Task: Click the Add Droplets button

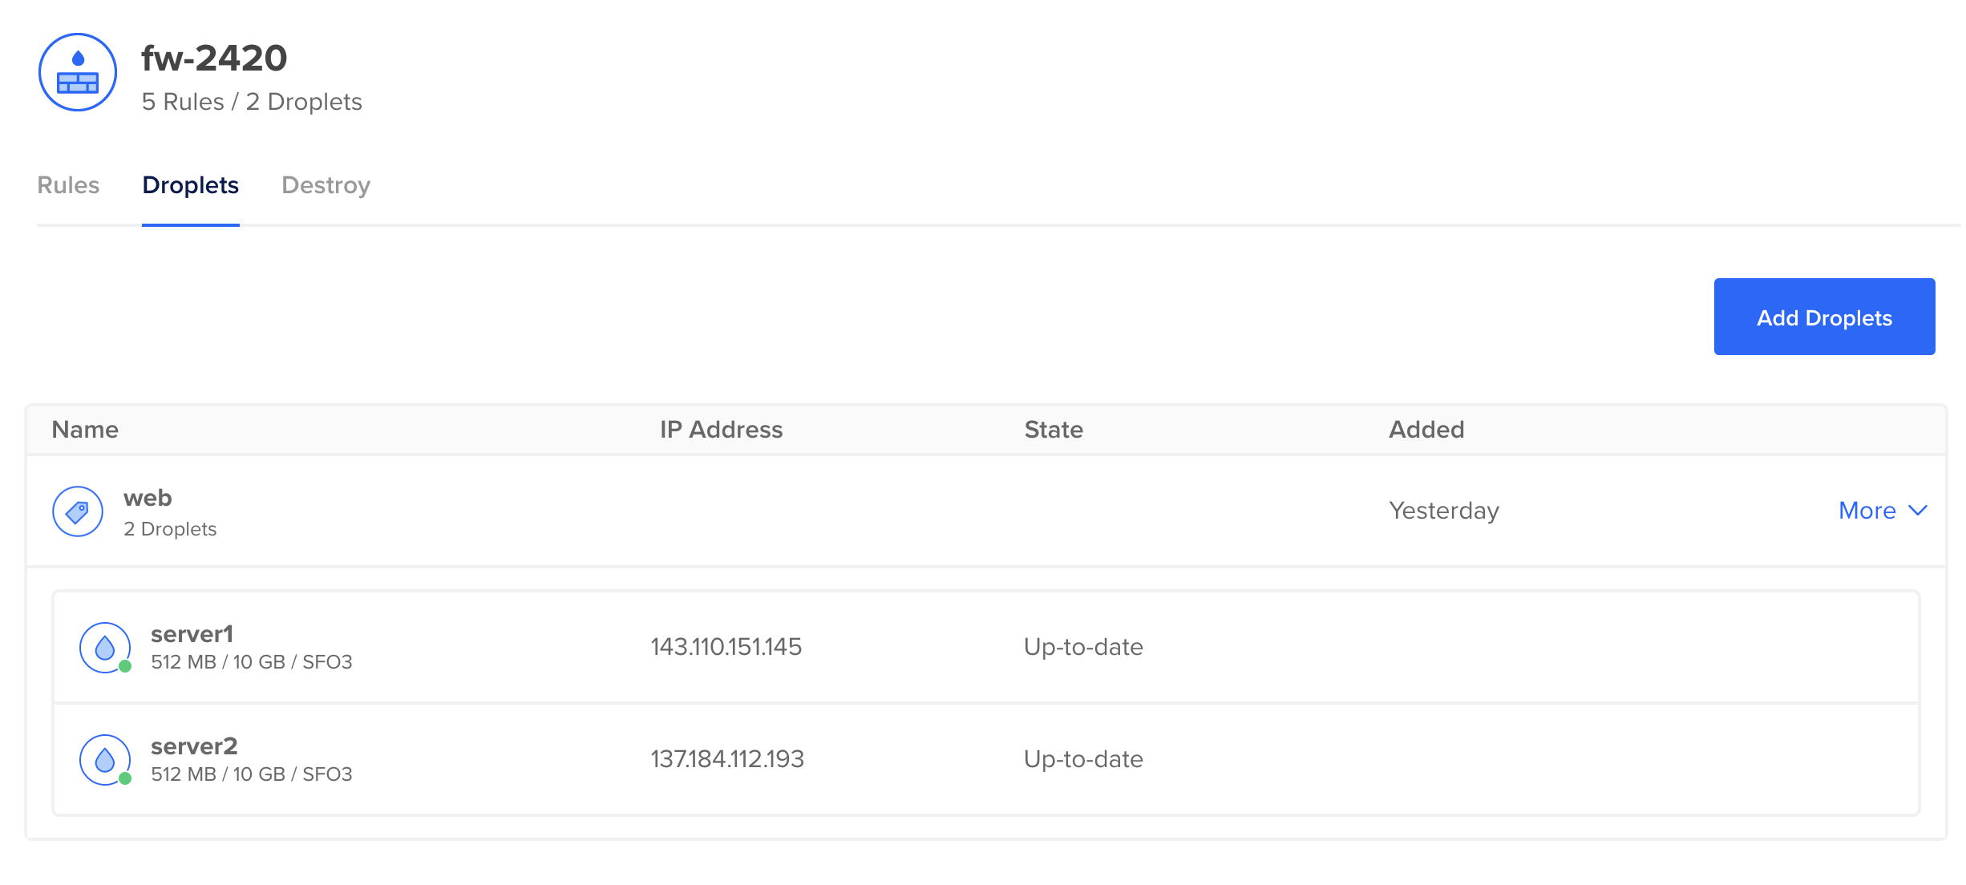Action: click(1824, 317)
